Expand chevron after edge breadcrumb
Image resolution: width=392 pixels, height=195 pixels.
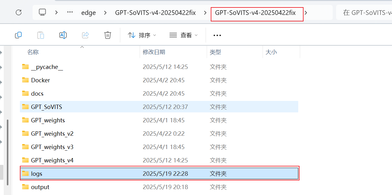(x=105, y=13)
